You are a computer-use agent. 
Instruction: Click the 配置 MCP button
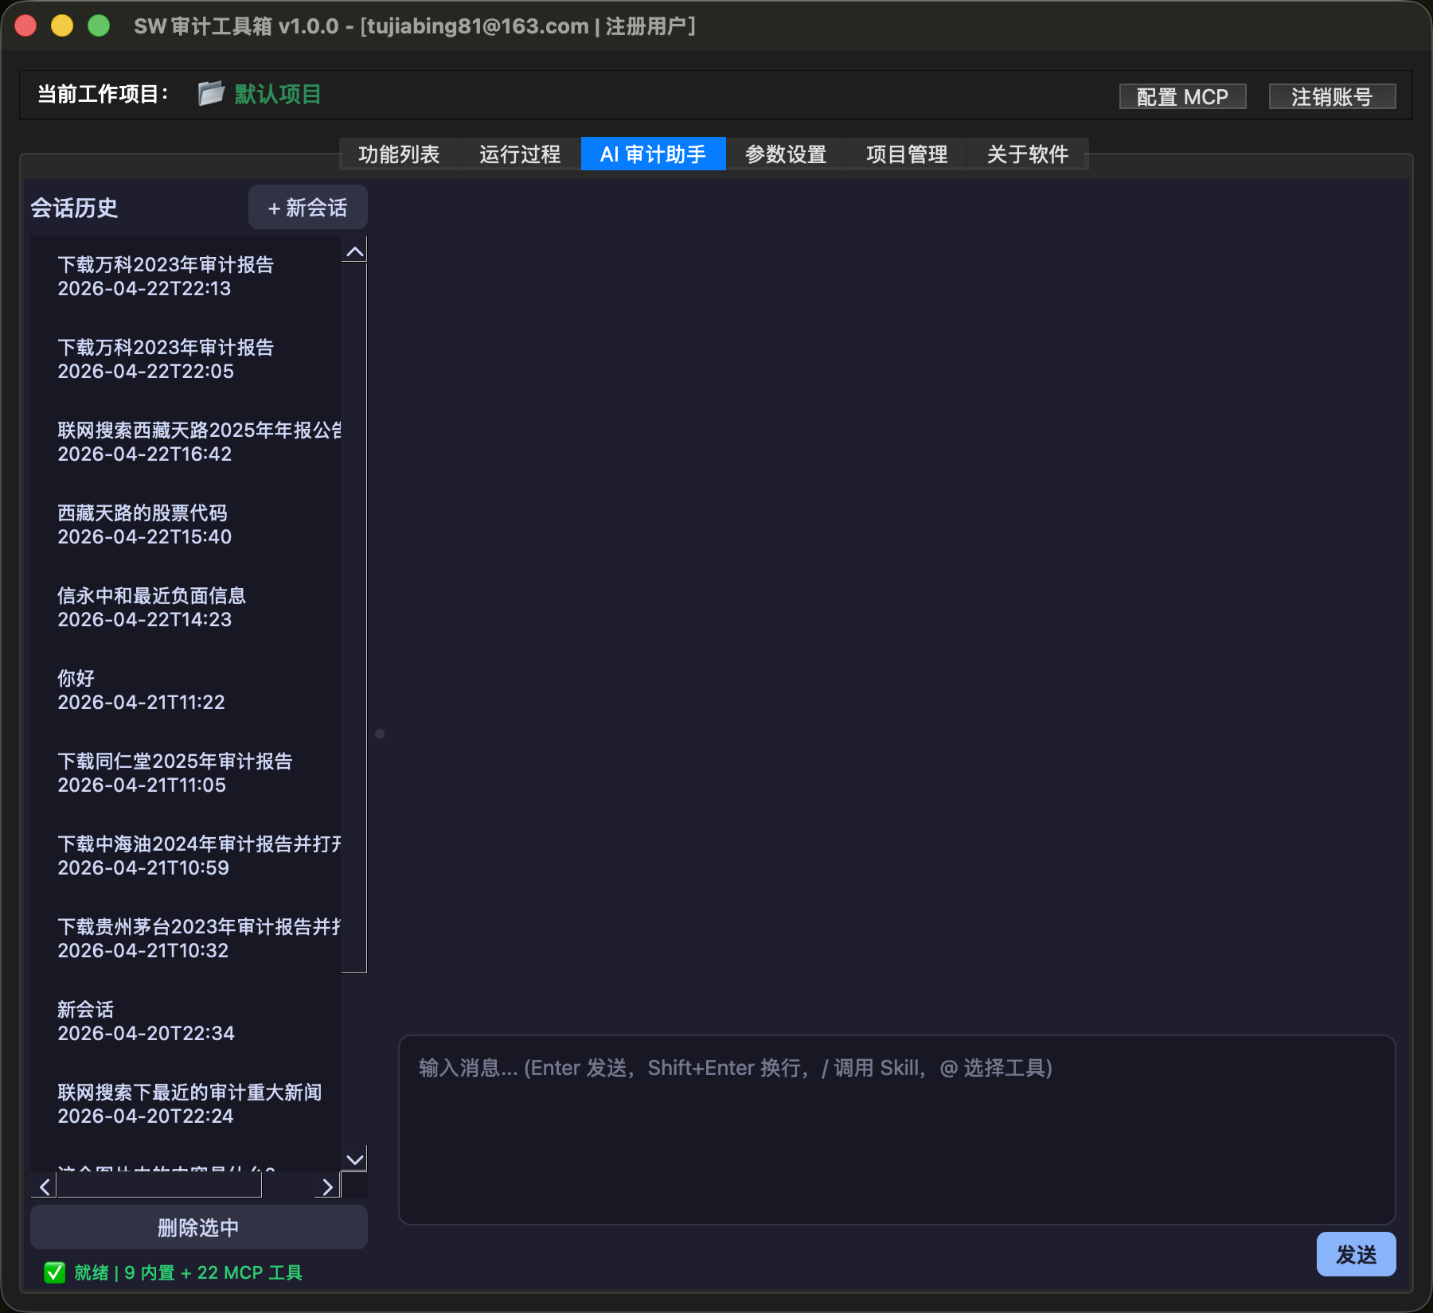tap(1183, 95)
